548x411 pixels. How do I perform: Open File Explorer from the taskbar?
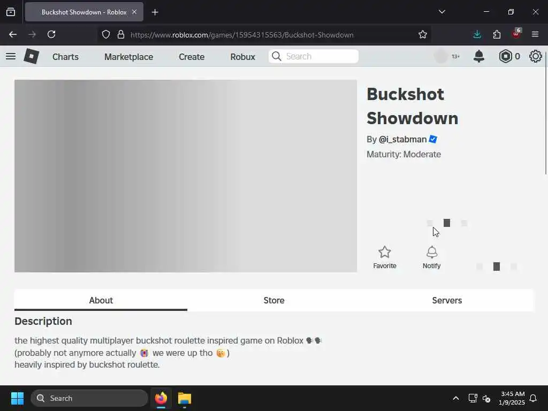(x=185, y=398)
